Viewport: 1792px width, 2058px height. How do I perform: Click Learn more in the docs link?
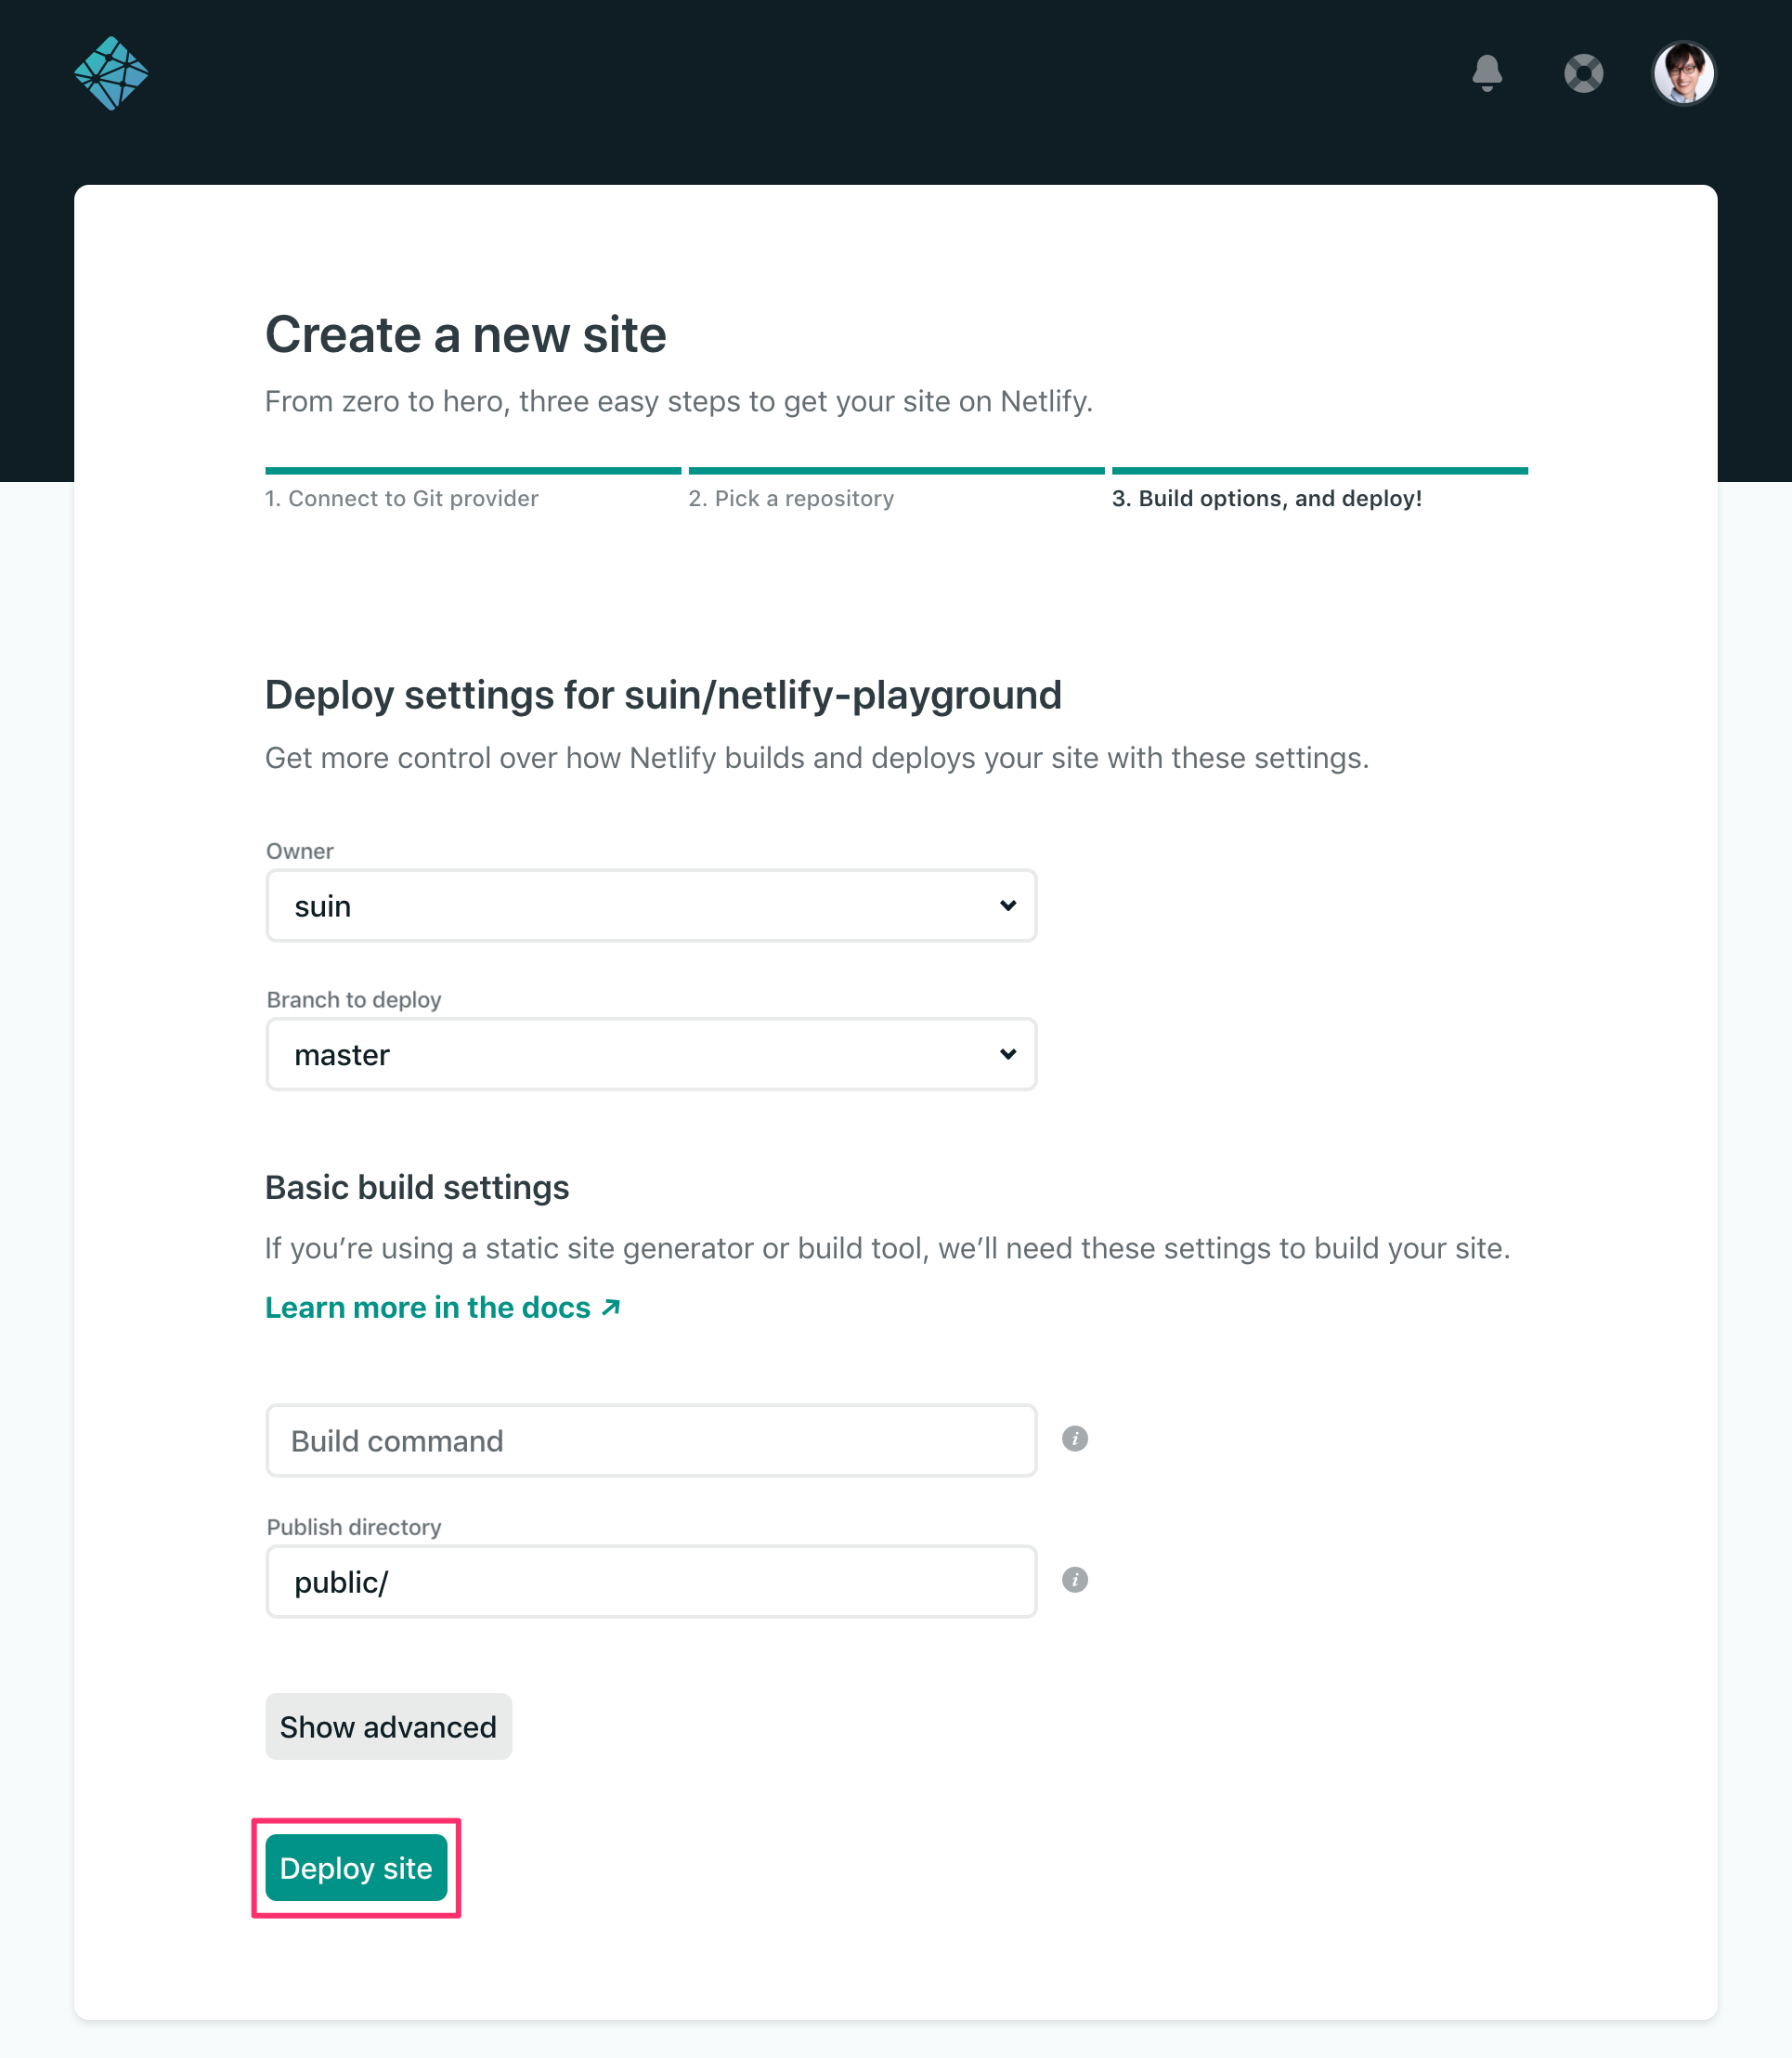[x=443, y=1308]
